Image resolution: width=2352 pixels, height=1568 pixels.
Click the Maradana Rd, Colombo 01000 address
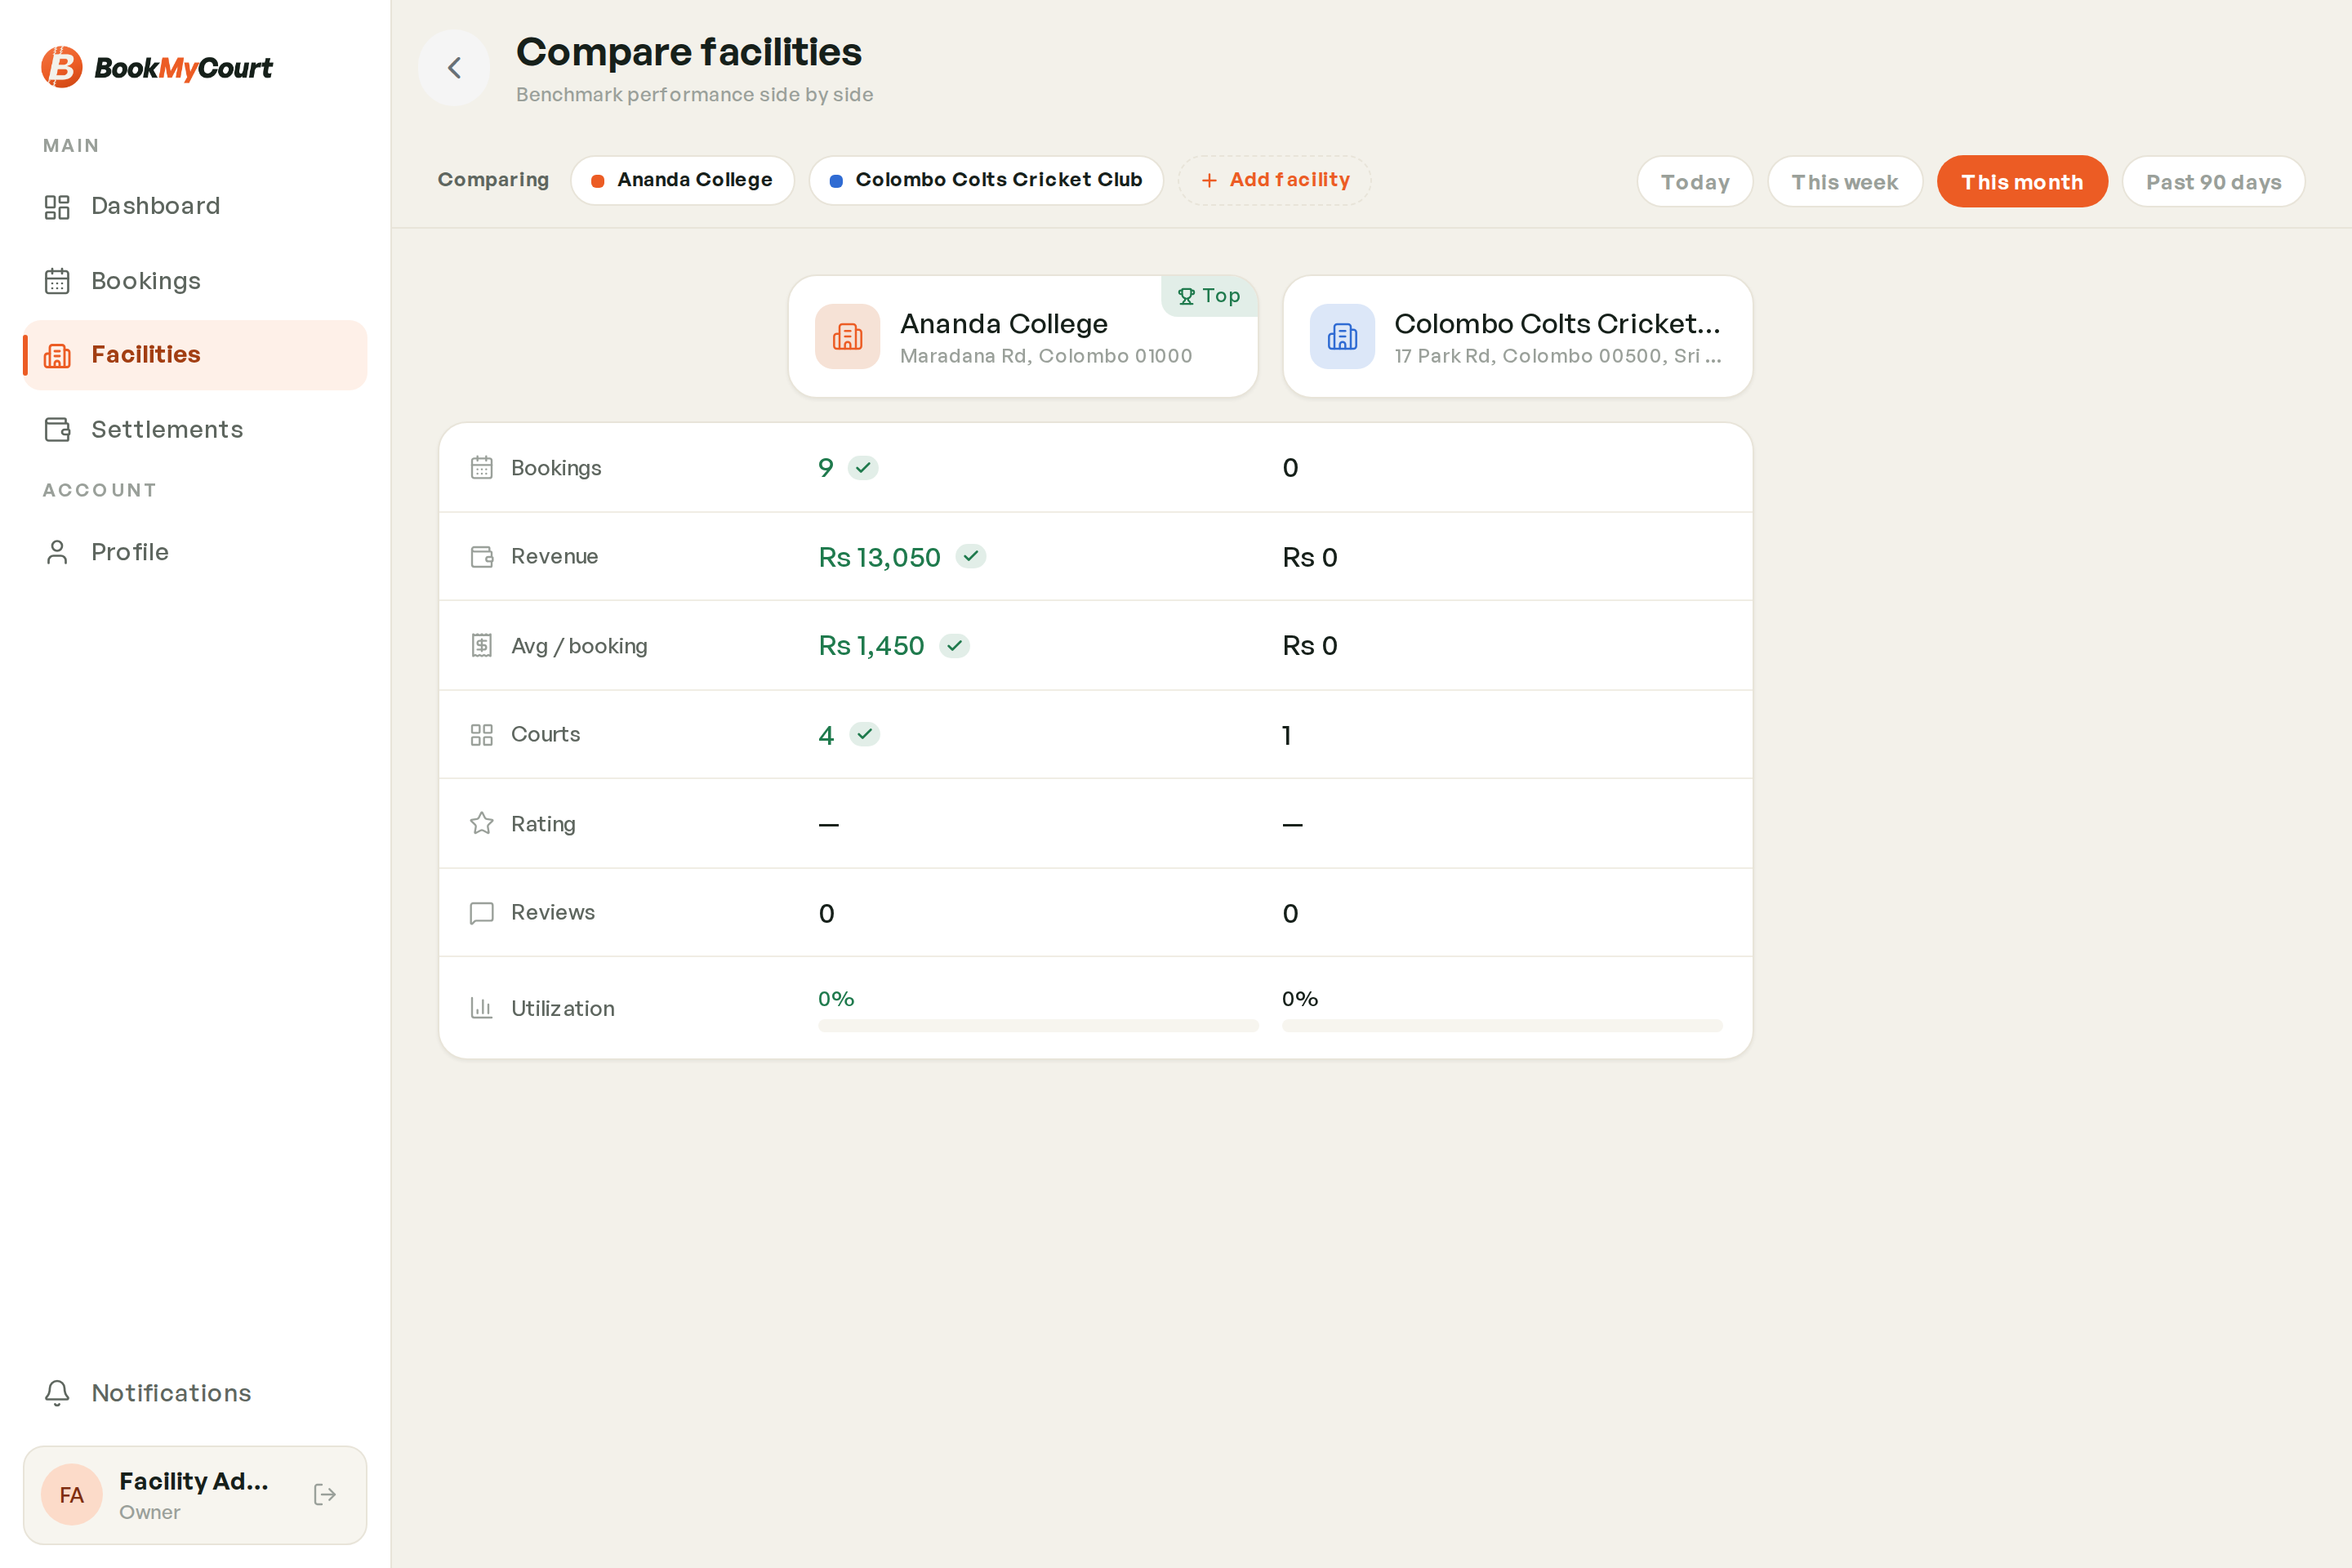(x=1046, y=356)
